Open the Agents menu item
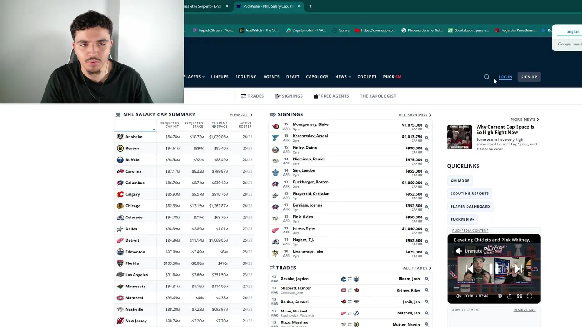Viewport: 582px width, 327px height. 271,77
